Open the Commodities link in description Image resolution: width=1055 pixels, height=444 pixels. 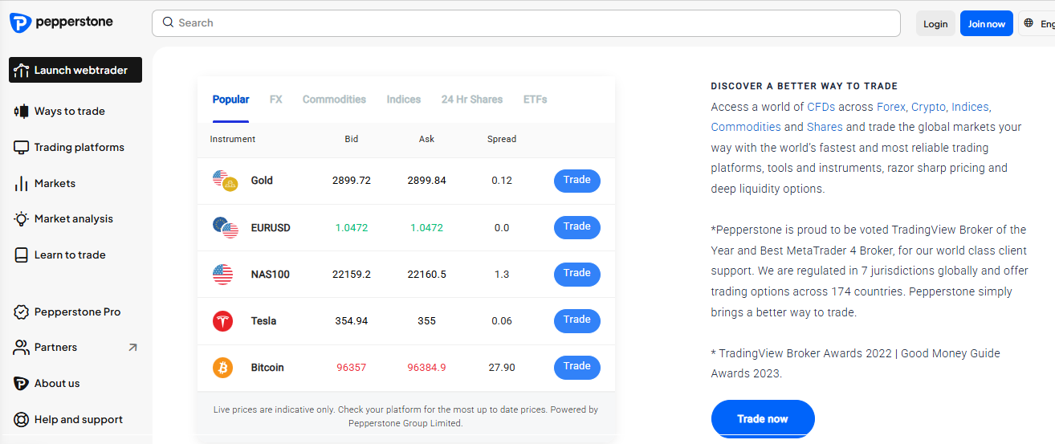click(x=746, y=127)
